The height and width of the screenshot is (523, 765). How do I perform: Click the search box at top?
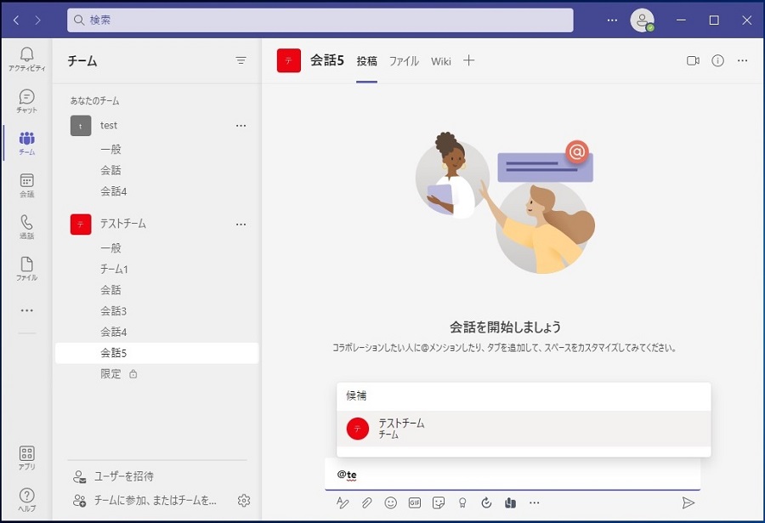point(320,20)
